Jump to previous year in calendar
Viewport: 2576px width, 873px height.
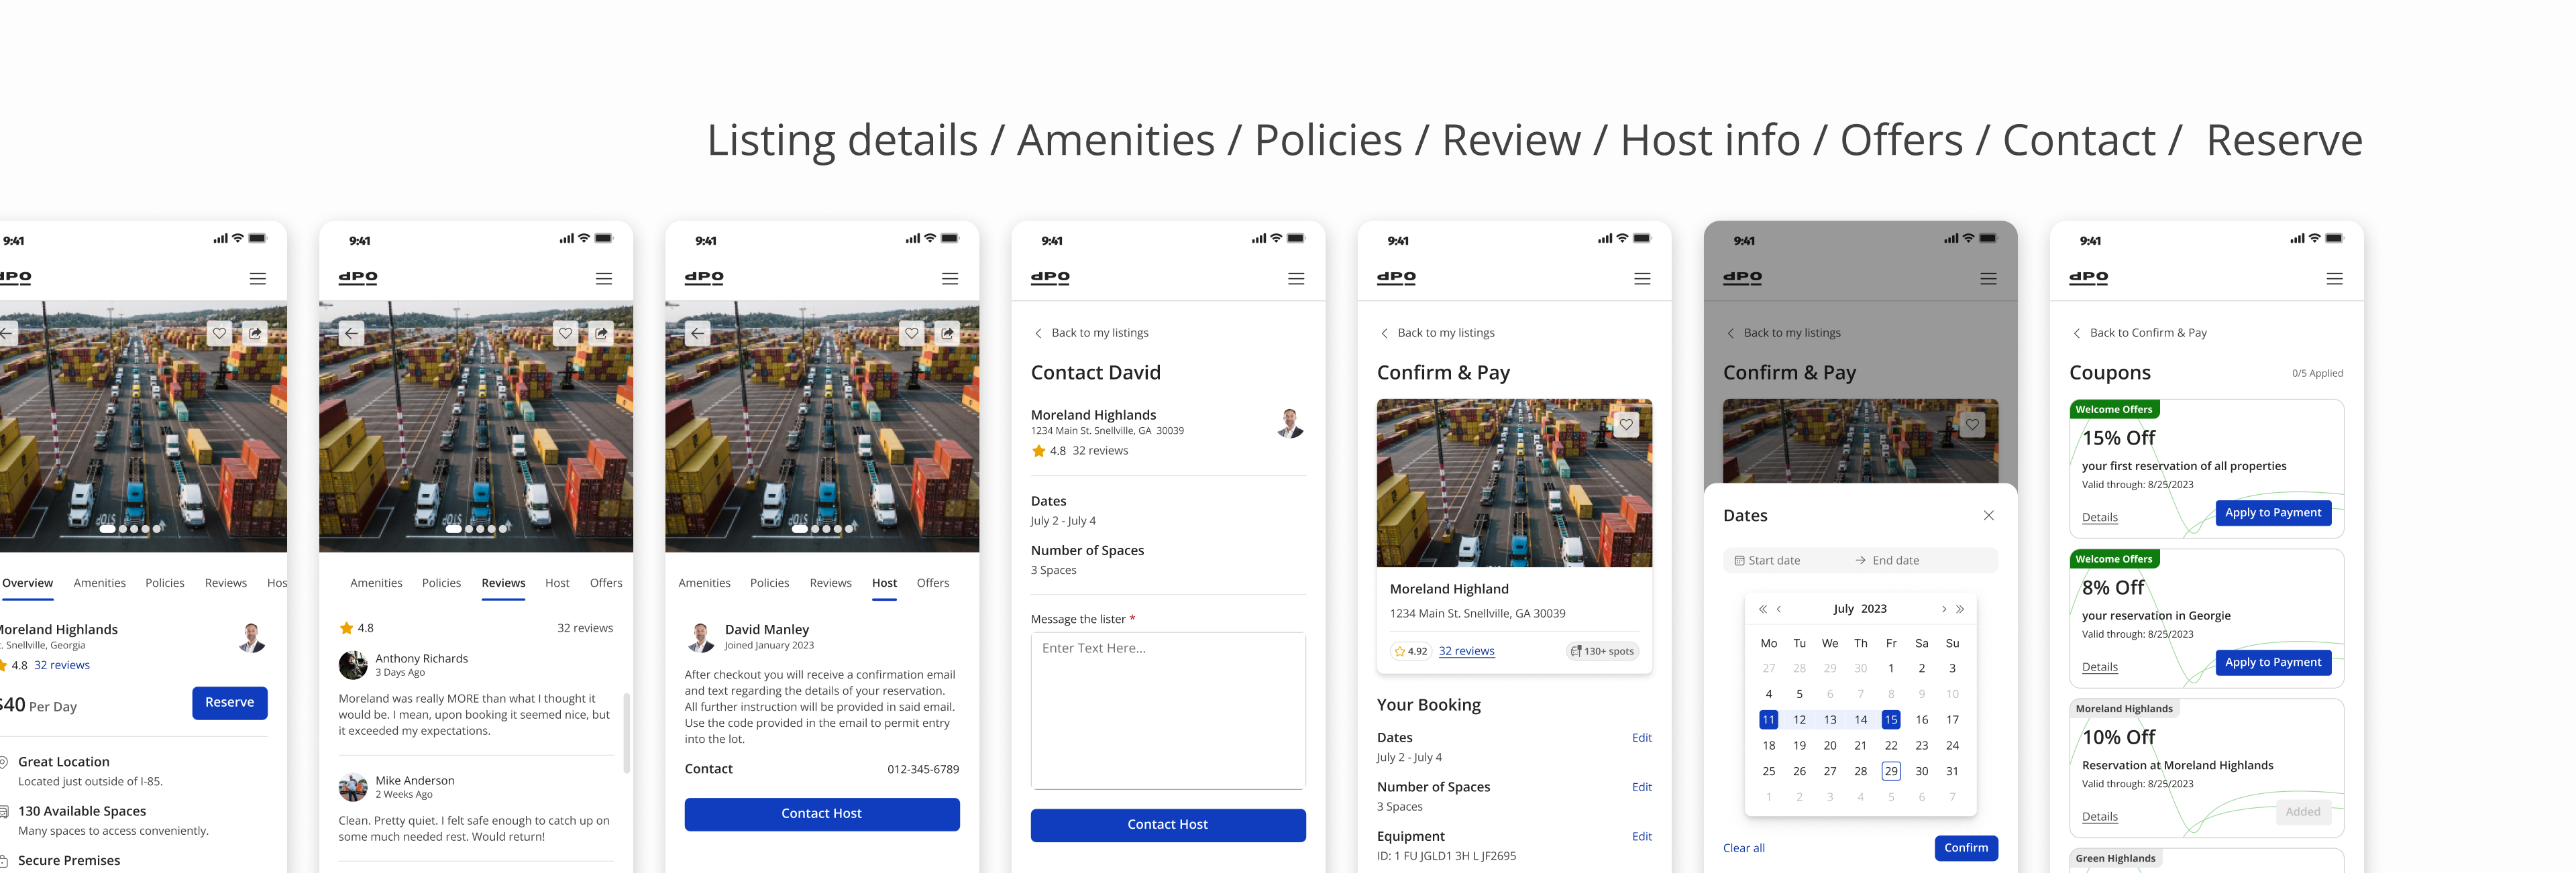click(1762, 609)
